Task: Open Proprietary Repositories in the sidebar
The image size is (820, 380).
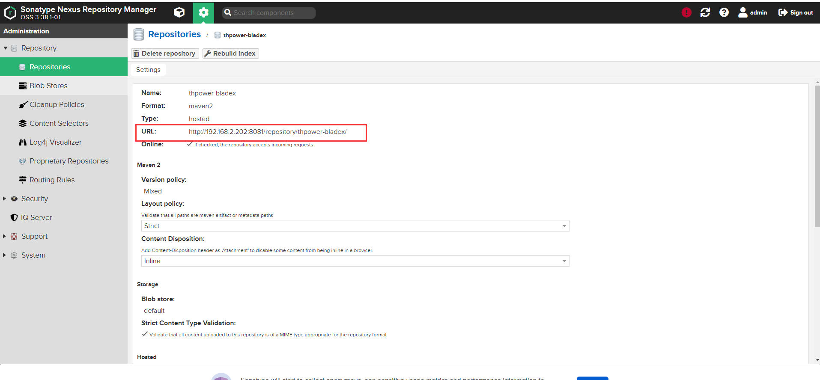Action: tap(64, 161)
